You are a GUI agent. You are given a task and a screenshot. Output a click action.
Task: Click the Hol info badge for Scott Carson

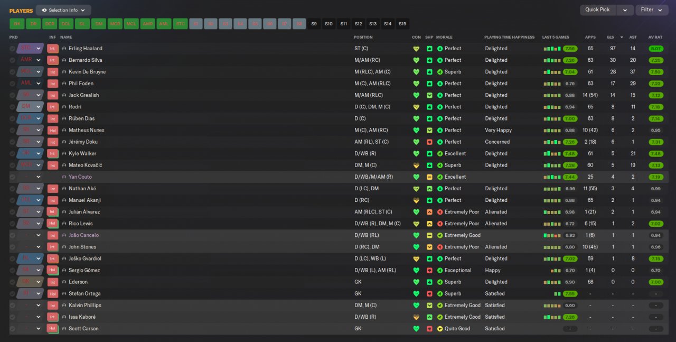click(x=52, y=329)
